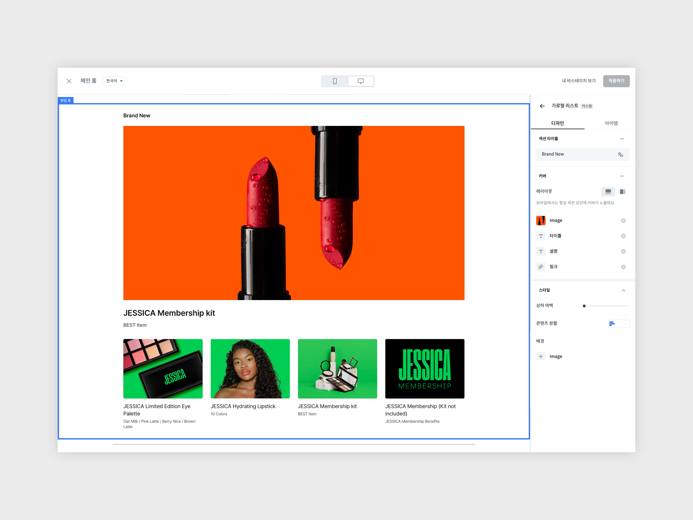Open the cover Image thumbnail in the panel

[x=541, y=221]
